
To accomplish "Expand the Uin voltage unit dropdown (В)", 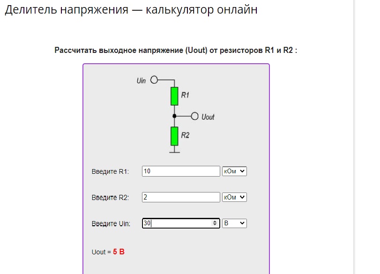I will click(234, 223).
